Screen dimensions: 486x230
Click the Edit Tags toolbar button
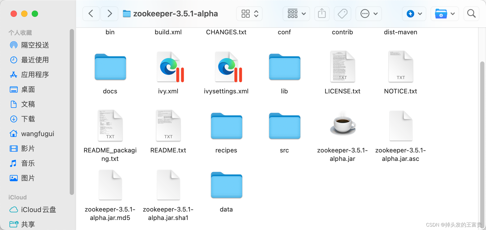(x=343, y=13)
